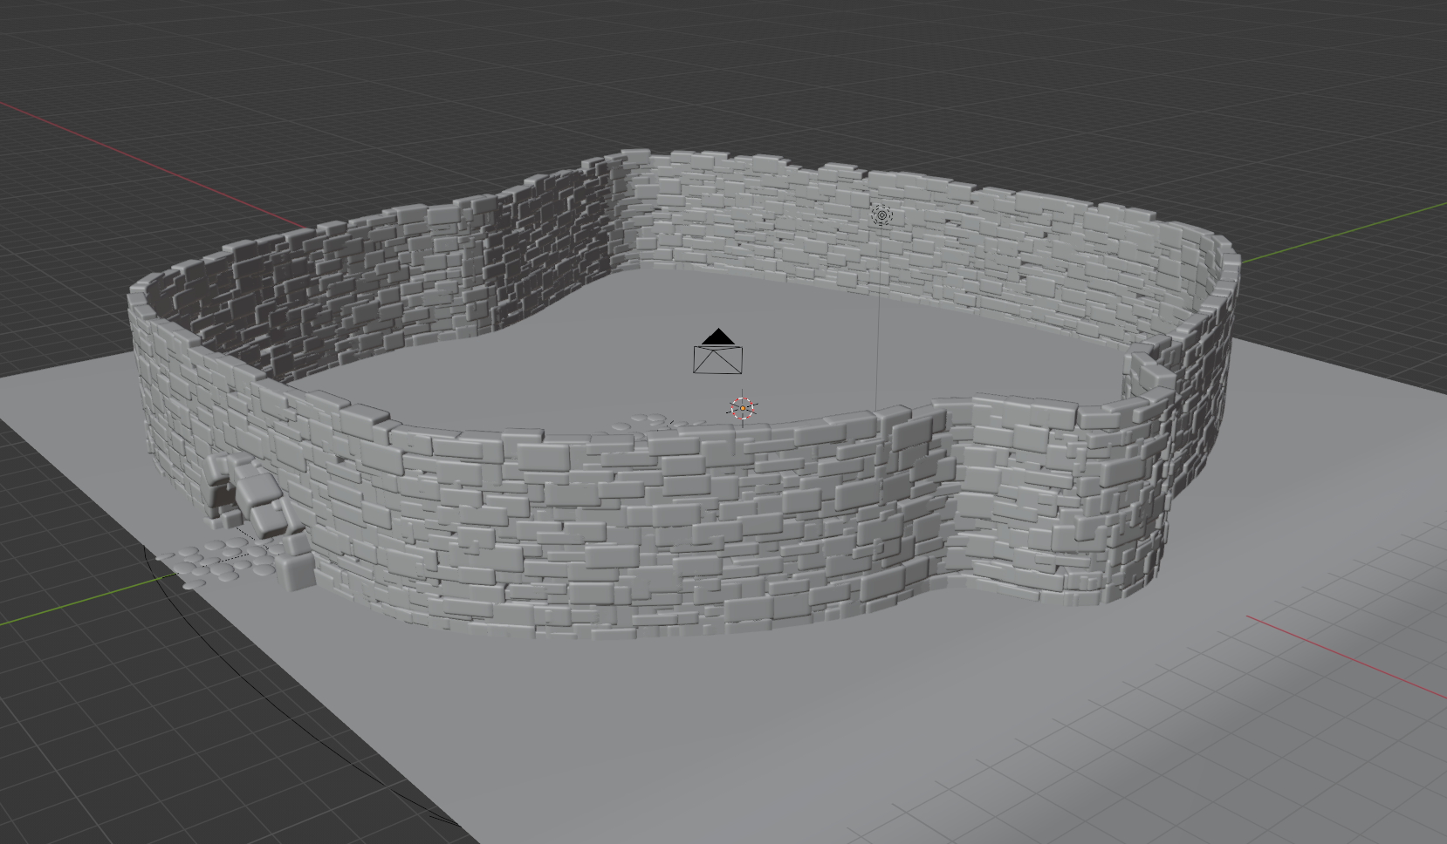Click the point light object icon
Viewport: 1447px width, 844px height.
[881, 215]
